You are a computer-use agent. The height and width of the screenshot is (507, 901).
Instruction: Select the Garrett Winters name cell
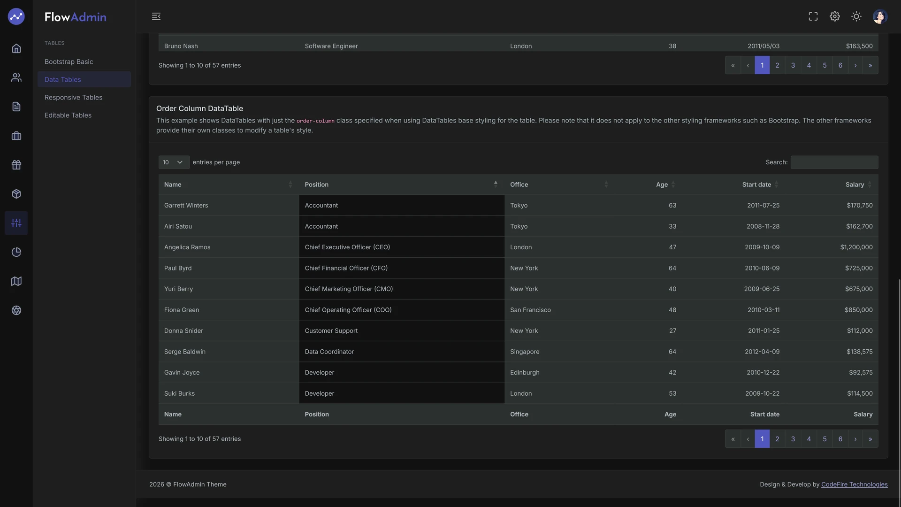pos(229,206)
